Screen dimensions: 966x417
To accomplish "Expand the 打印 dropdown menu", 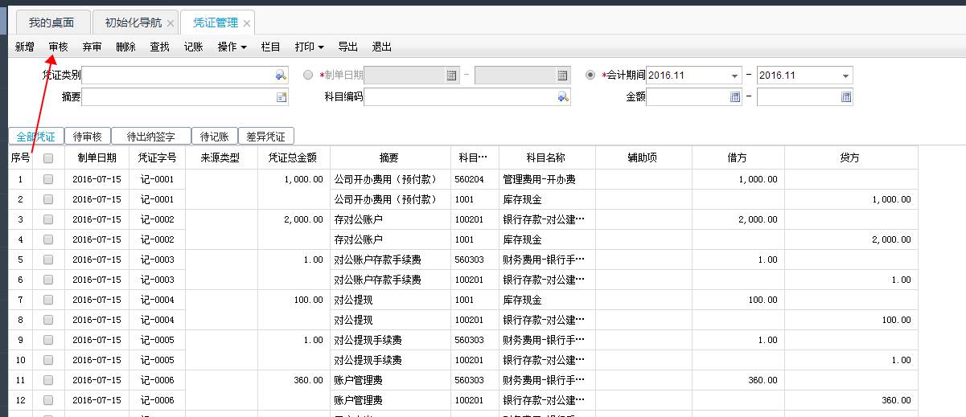I will coord(309,47).
